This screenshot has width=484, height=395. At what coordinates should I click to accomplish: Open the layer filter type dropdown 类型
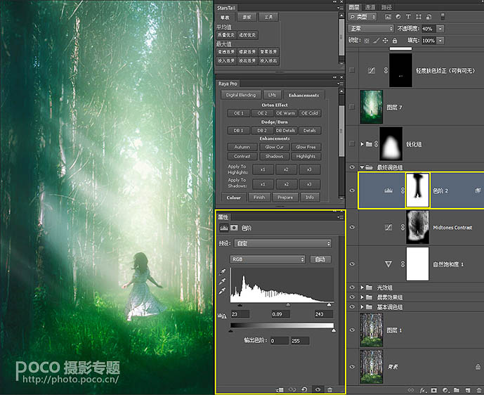(x=362, y=17)
